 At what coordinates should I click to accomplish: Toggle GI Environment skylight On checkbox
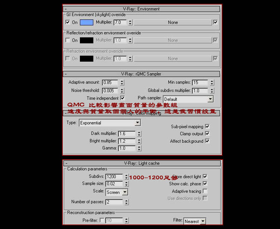coord(68,22)
